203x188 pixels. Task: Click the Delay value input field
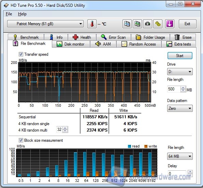177,173
